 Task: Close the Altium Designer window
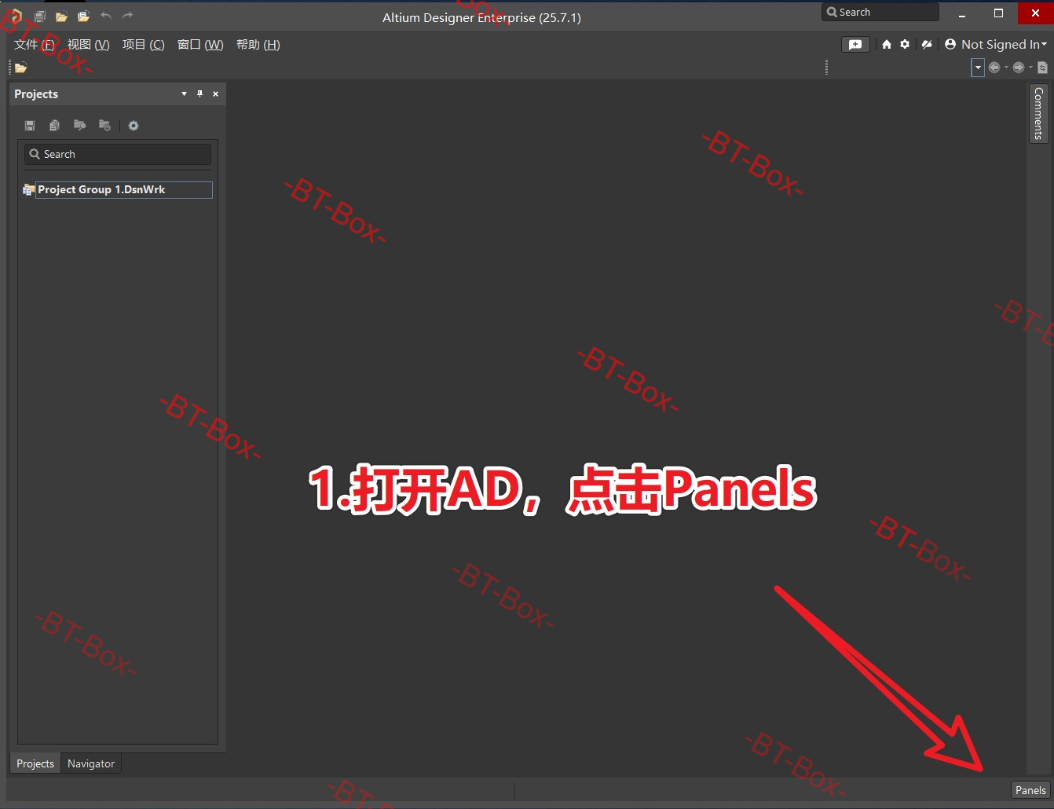[1035, 13]
